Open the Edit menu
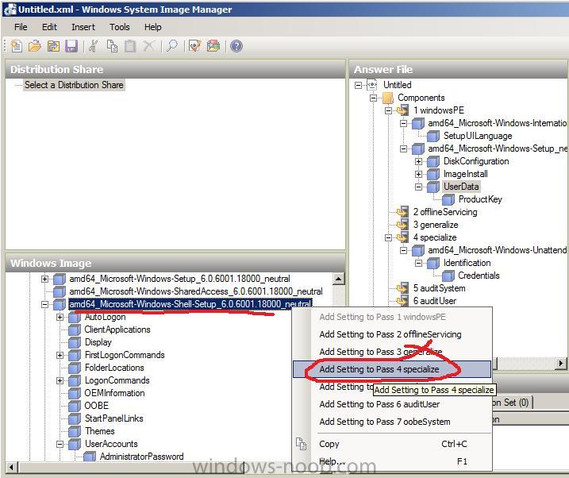The width and height of the screenshot is (569, 478). pyautogui.click(x=49, y=27)
